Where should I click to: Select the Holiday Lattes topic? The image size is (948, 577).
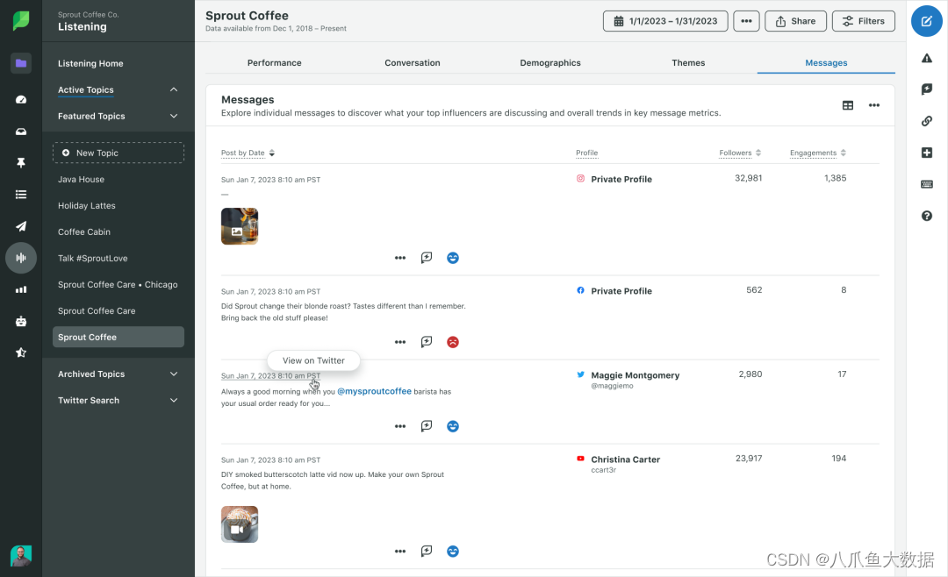86,205
